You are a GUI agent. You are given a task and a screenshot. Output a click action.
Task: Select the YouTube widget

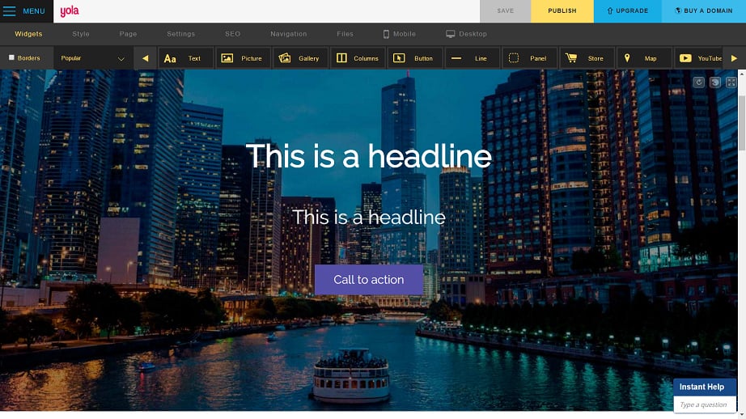[698, 58]
